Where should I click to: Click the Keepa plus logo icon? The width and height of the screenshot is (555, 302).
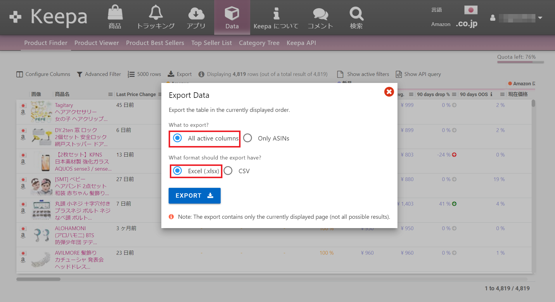(15, 17)
